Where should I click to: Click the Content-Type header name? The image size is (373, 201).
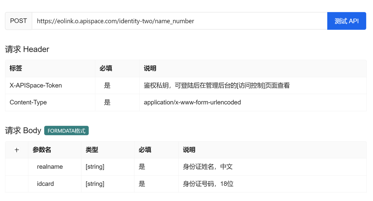point(28,102)
